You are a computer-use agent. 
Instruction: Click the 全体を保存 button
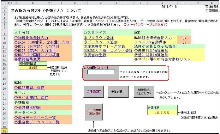pos(93,92)
